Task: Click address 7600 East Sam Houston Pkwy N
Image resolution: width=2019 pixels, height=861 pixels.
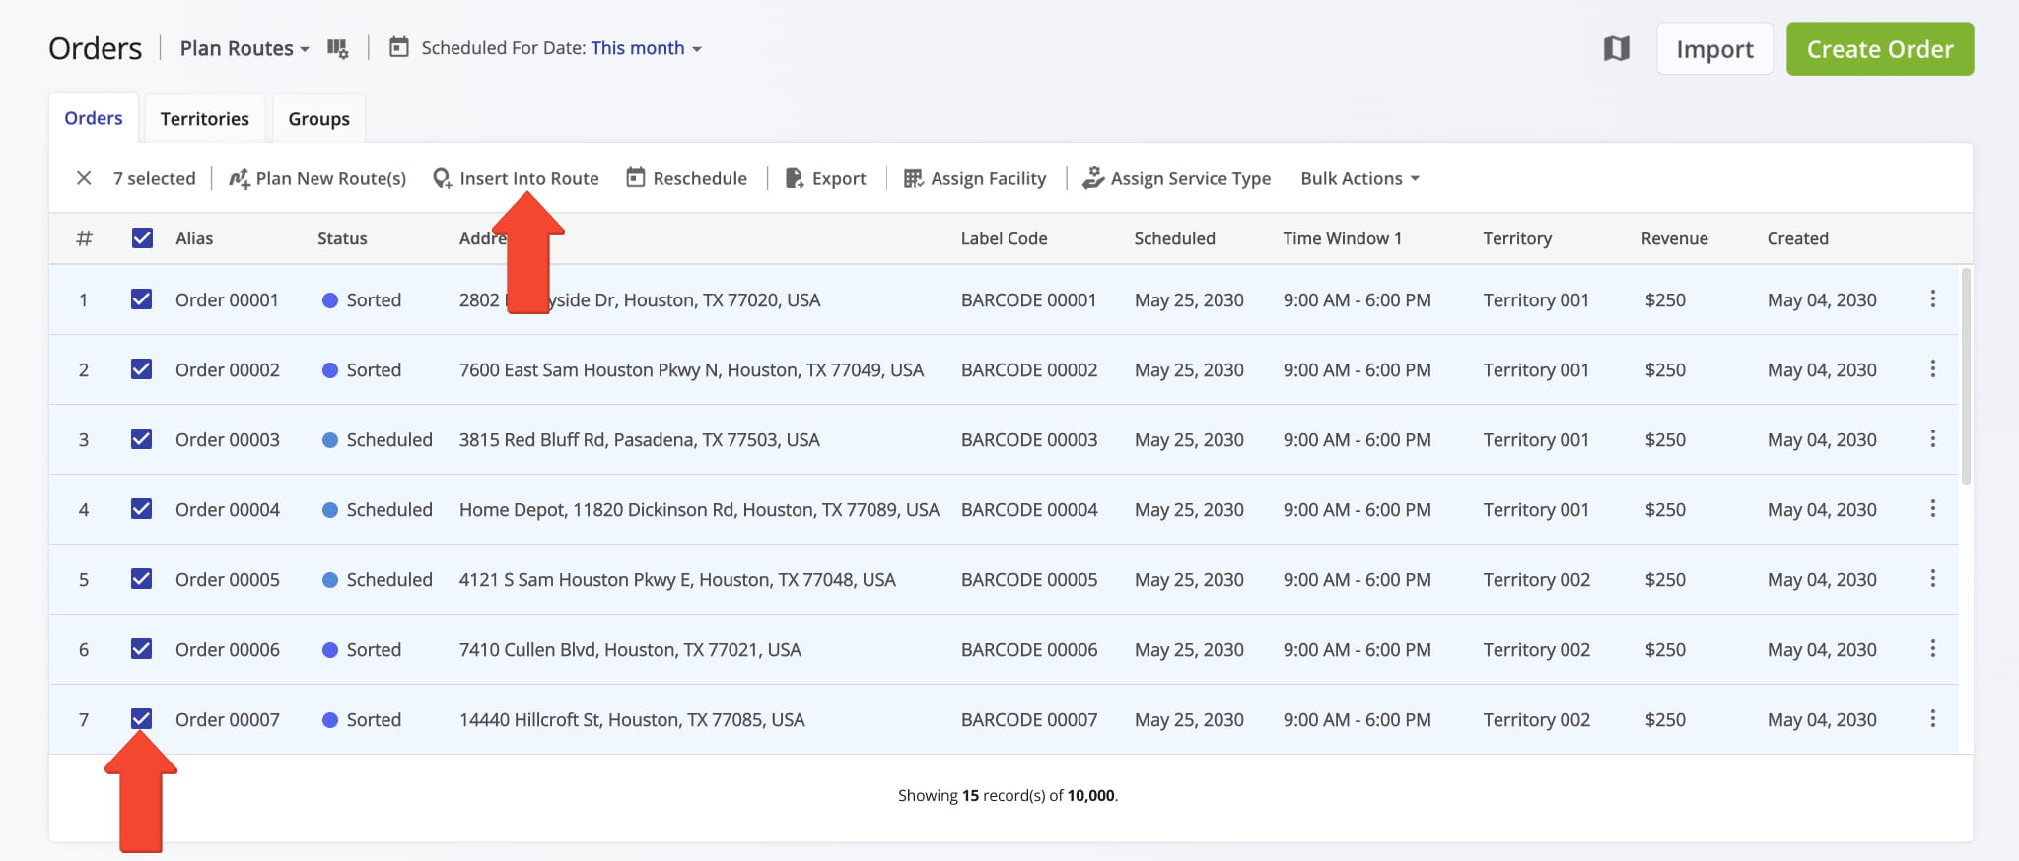Action: coord(691,370)
